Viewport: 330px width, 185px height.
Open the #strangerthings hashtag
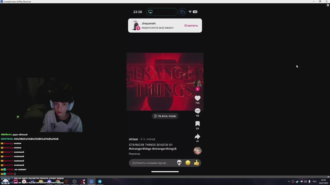[x=140, y=149]
